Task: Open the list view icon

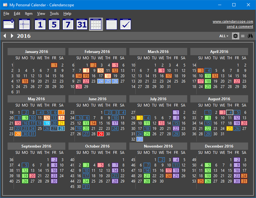Action: [x=111, y=24]
